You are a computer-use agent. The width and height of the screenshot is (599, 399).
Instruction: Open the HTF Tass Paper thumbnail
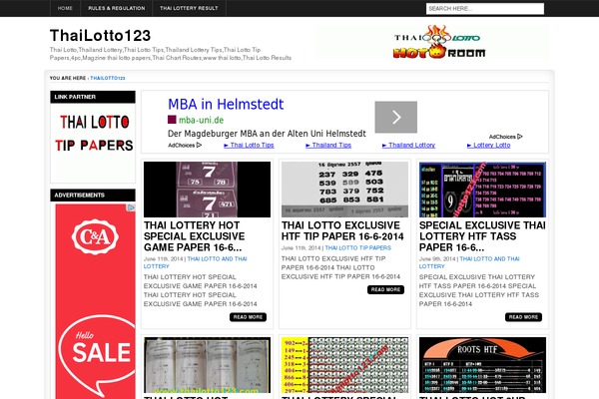[x=482, y=190]
